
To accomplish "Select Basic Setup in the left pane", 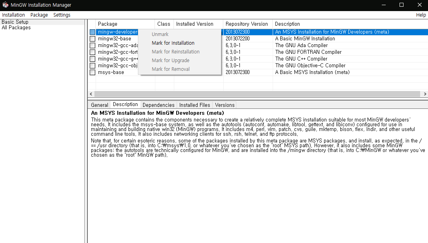I will coord(15,22).
